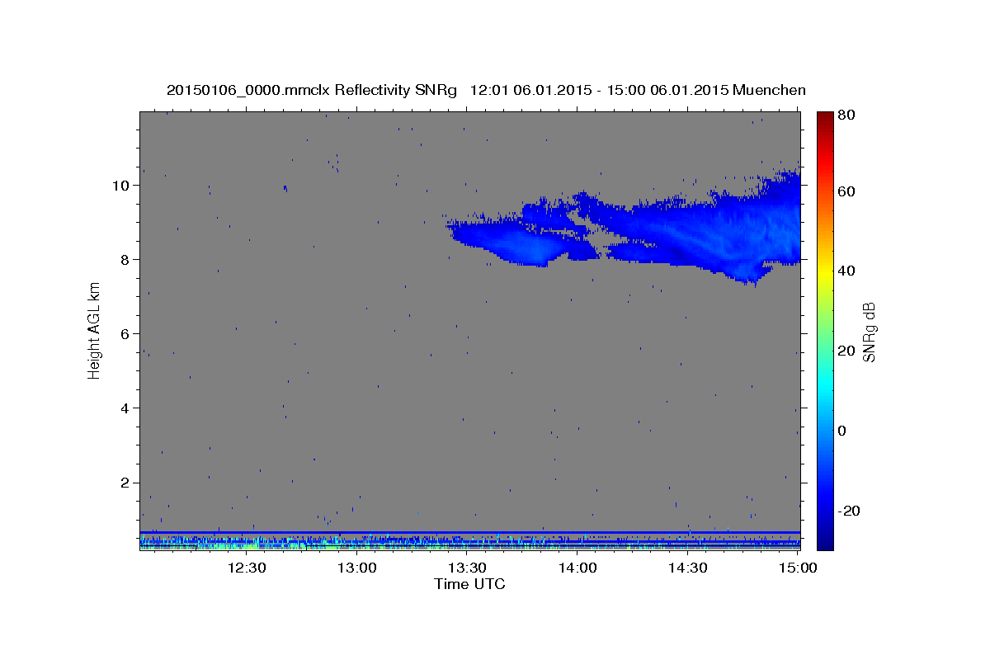Click the SNRg color scale bar
The width and height of the screenshot is (990, 660).
tap(825, 330)
